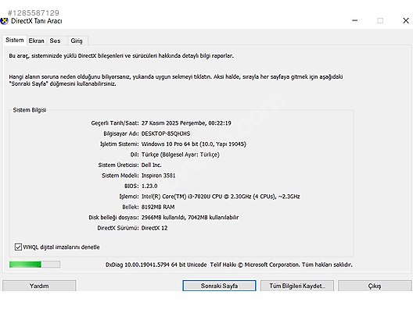Click the 2966MB kullanıldı page file value

tap(190, 217)
